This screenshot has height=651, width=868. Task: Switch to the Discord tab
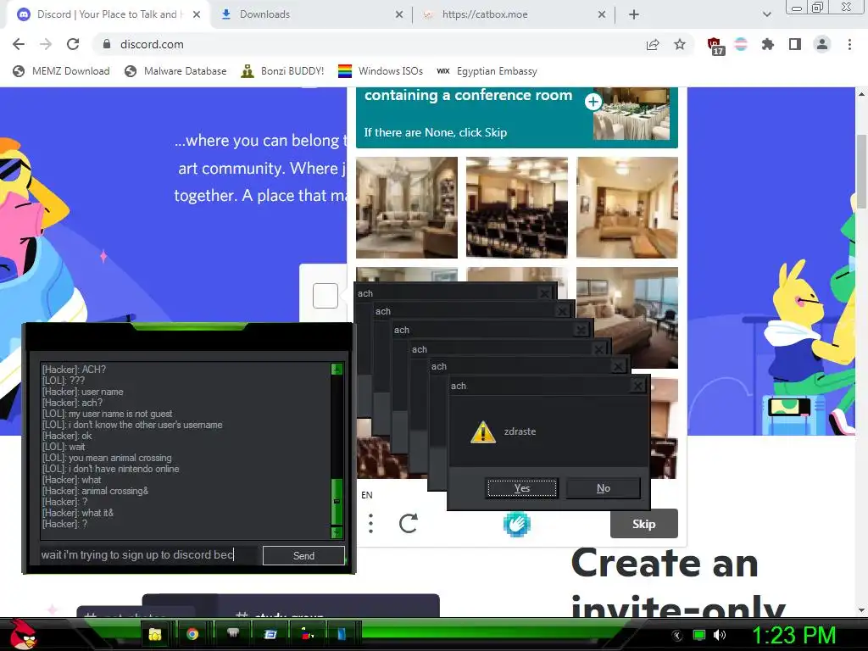106,14
